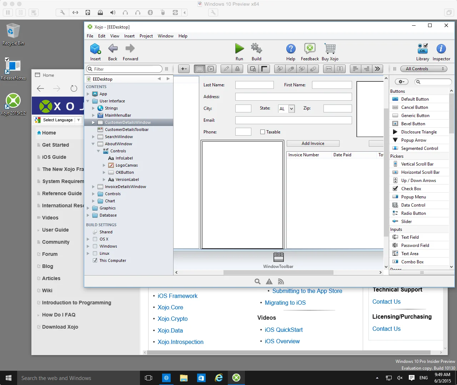Open the File menu

90,36
